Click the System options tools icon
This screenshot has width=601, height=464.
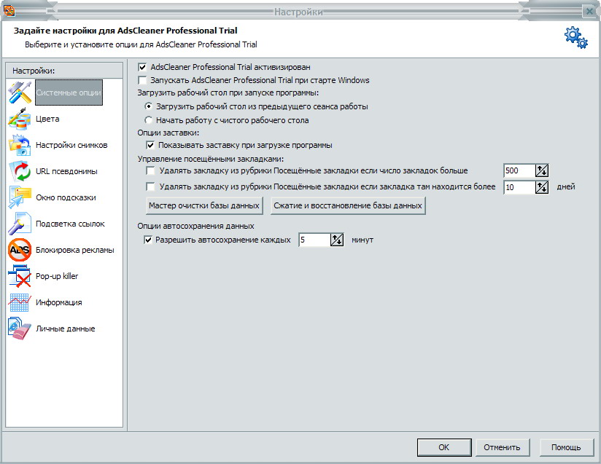20,93
